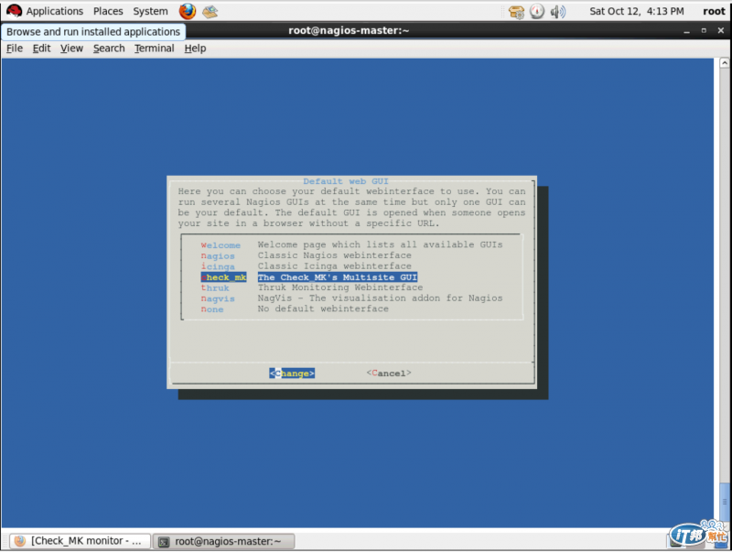
Task: Open the Terminal menu in menubar
Action: point(154,49)
